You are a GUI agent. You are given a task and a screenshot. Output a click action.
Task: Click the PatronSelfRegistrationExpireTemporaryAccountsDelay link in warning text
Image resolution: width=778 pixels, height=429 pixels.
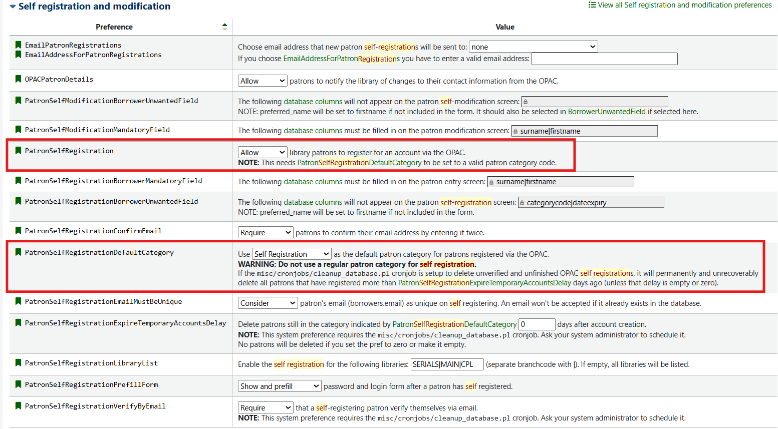click(x=484, y=283)
